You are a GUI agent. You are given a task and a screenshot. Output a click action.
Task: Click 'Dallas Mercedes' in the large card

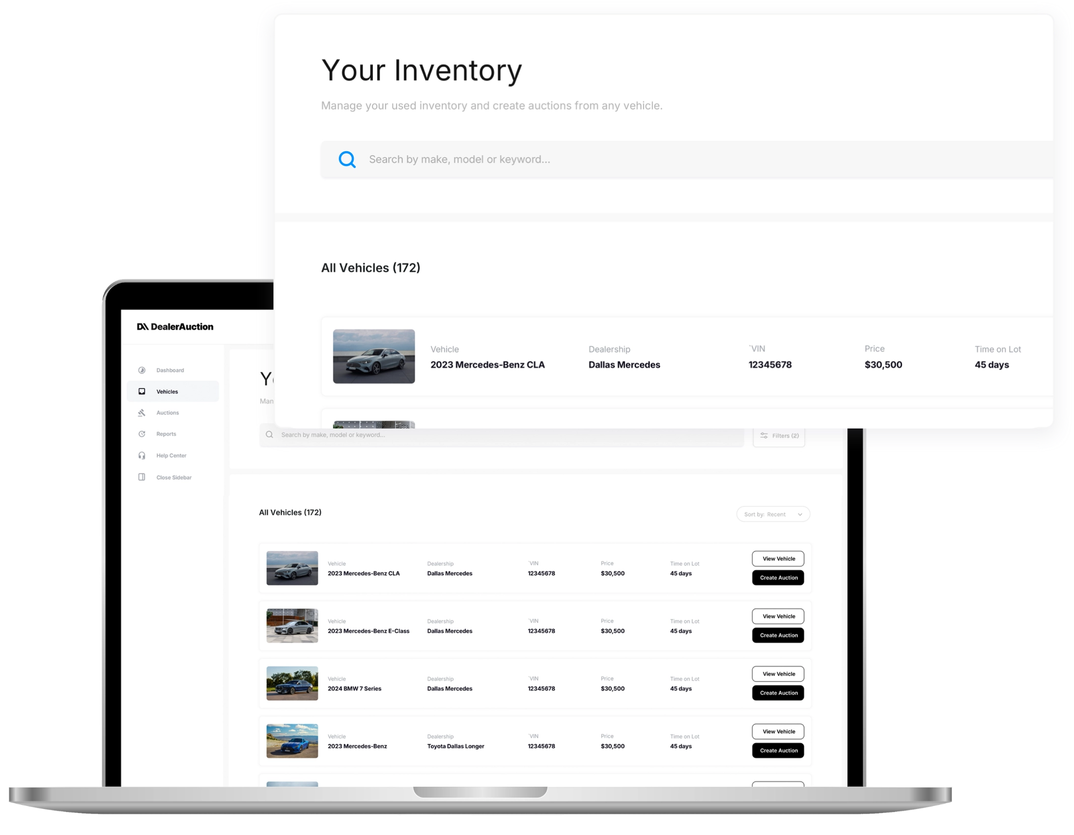click(624, 365)
